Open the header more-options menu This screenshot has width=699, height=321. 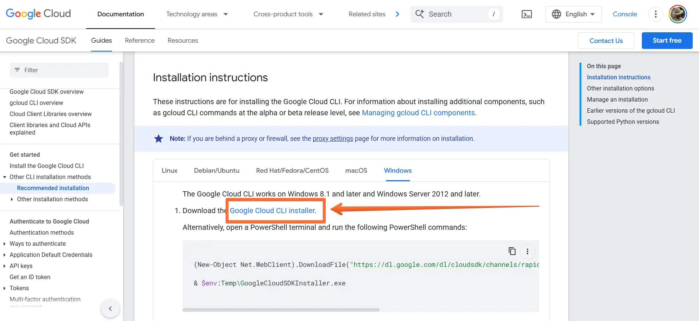coord(656,14)
